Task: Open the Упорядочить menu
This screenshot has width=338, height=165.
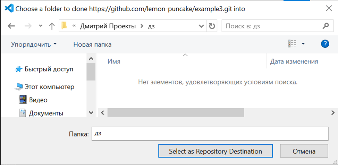Action: pos(34,44)
